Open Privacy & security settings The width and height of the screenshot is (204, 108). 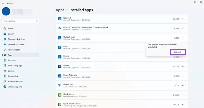coord(15,81)
